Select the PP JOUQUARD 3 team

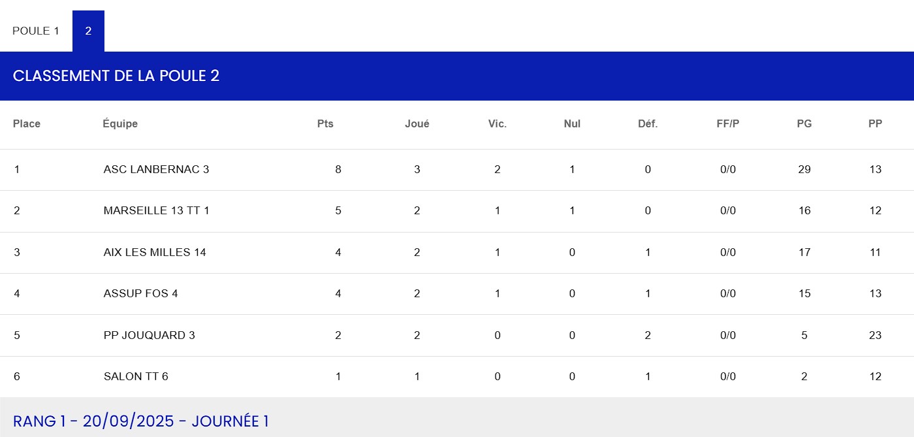[x=149, y=335]
